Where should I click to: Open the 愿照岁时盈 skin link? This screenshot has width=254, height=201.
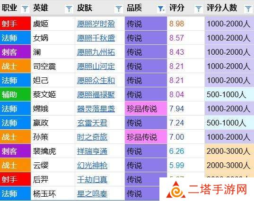pos(96,24)
